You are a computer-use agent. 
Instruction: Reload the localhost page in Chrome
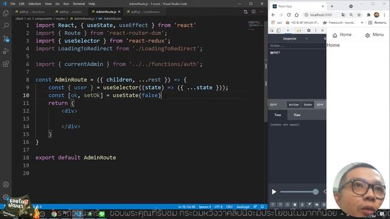tap(289, 15)
